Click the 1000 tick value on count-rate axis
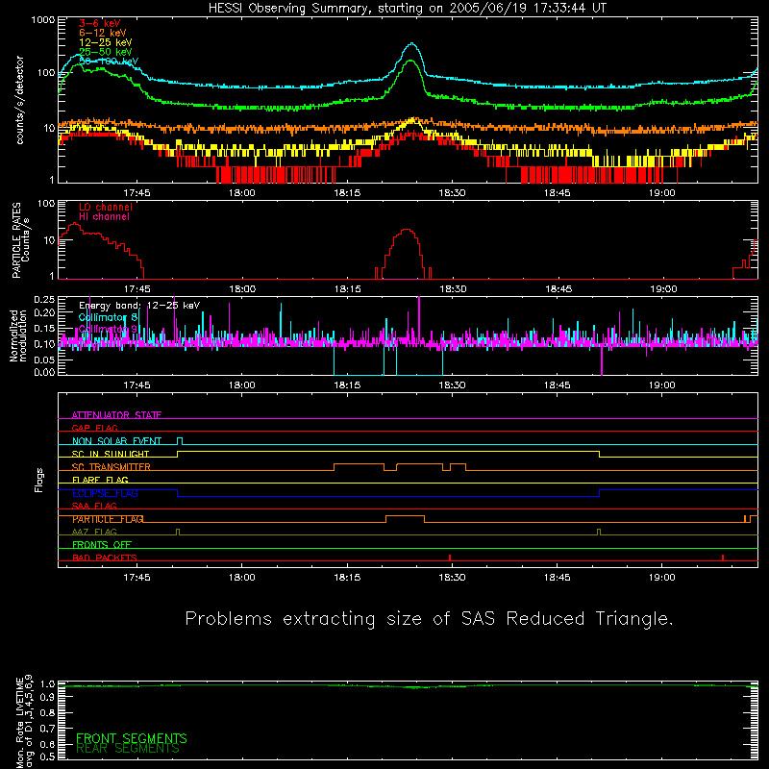 pos(43,20)
